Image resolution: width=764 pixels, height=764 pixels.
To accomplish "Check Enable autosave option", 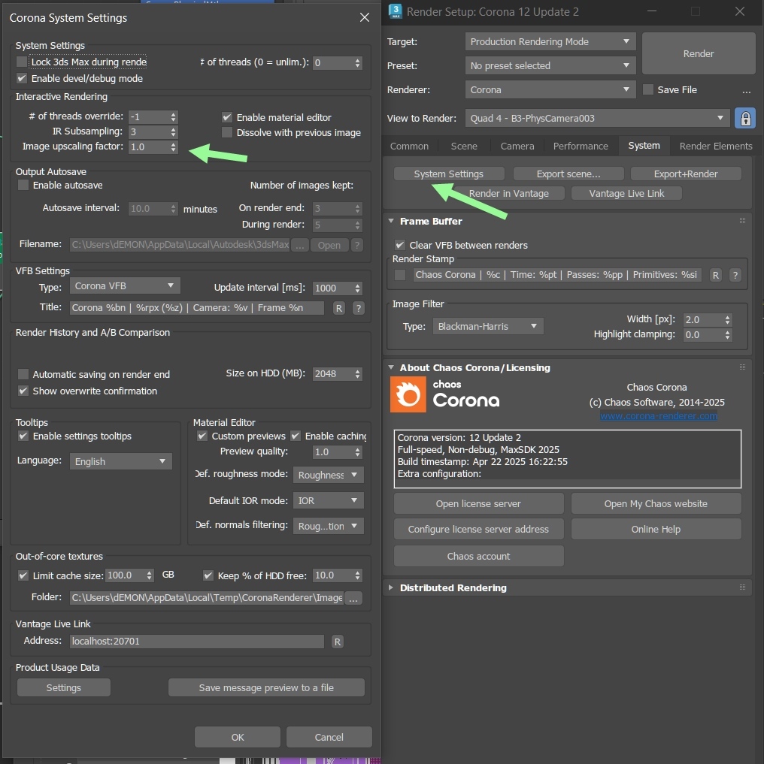I will pos(23,185).
